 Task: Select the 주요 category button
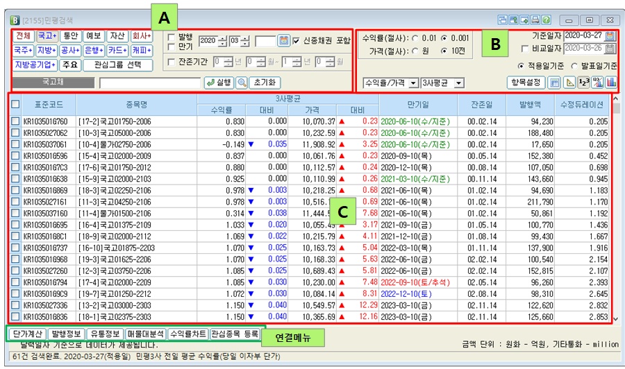(70, 65)
